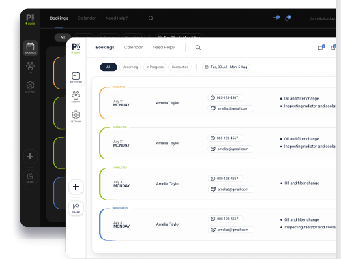The height and width of the screenshot is (259, 341).
Task: Select the All filter pill in dark window
Action: 63,37
